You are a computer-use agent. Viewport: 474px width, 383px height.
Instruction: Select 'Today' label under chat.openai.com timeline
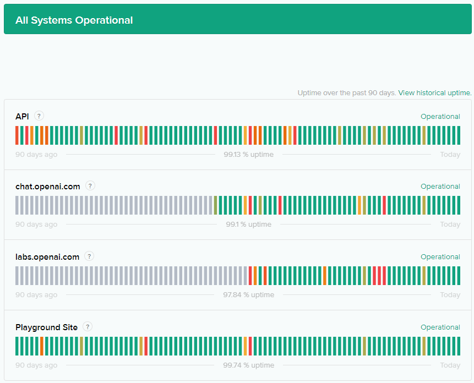450,225
